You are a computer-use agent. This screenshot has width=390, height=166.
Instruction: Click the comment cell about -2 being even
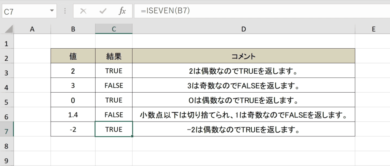243,129
